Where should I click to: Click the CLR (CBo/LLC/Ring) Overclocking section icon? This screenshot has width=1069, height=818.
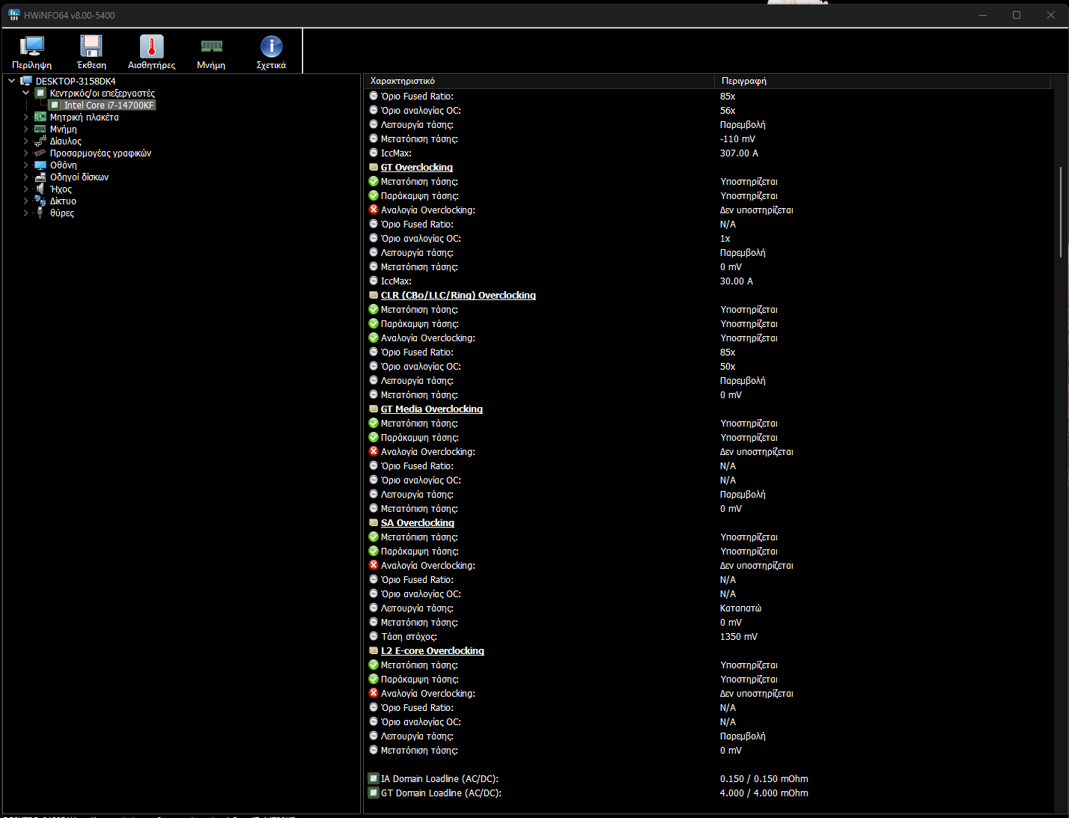374,296
